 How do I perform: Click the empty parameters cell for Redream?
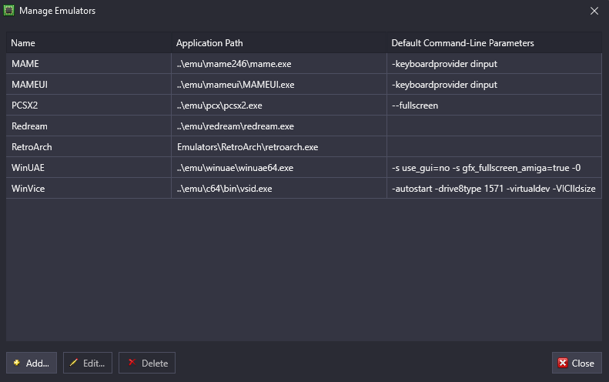494,126
